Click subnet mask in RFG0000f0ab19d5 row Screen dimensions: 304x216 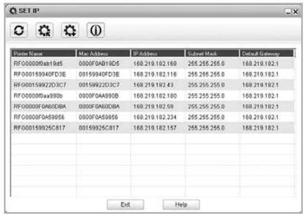tap(206, 64)
